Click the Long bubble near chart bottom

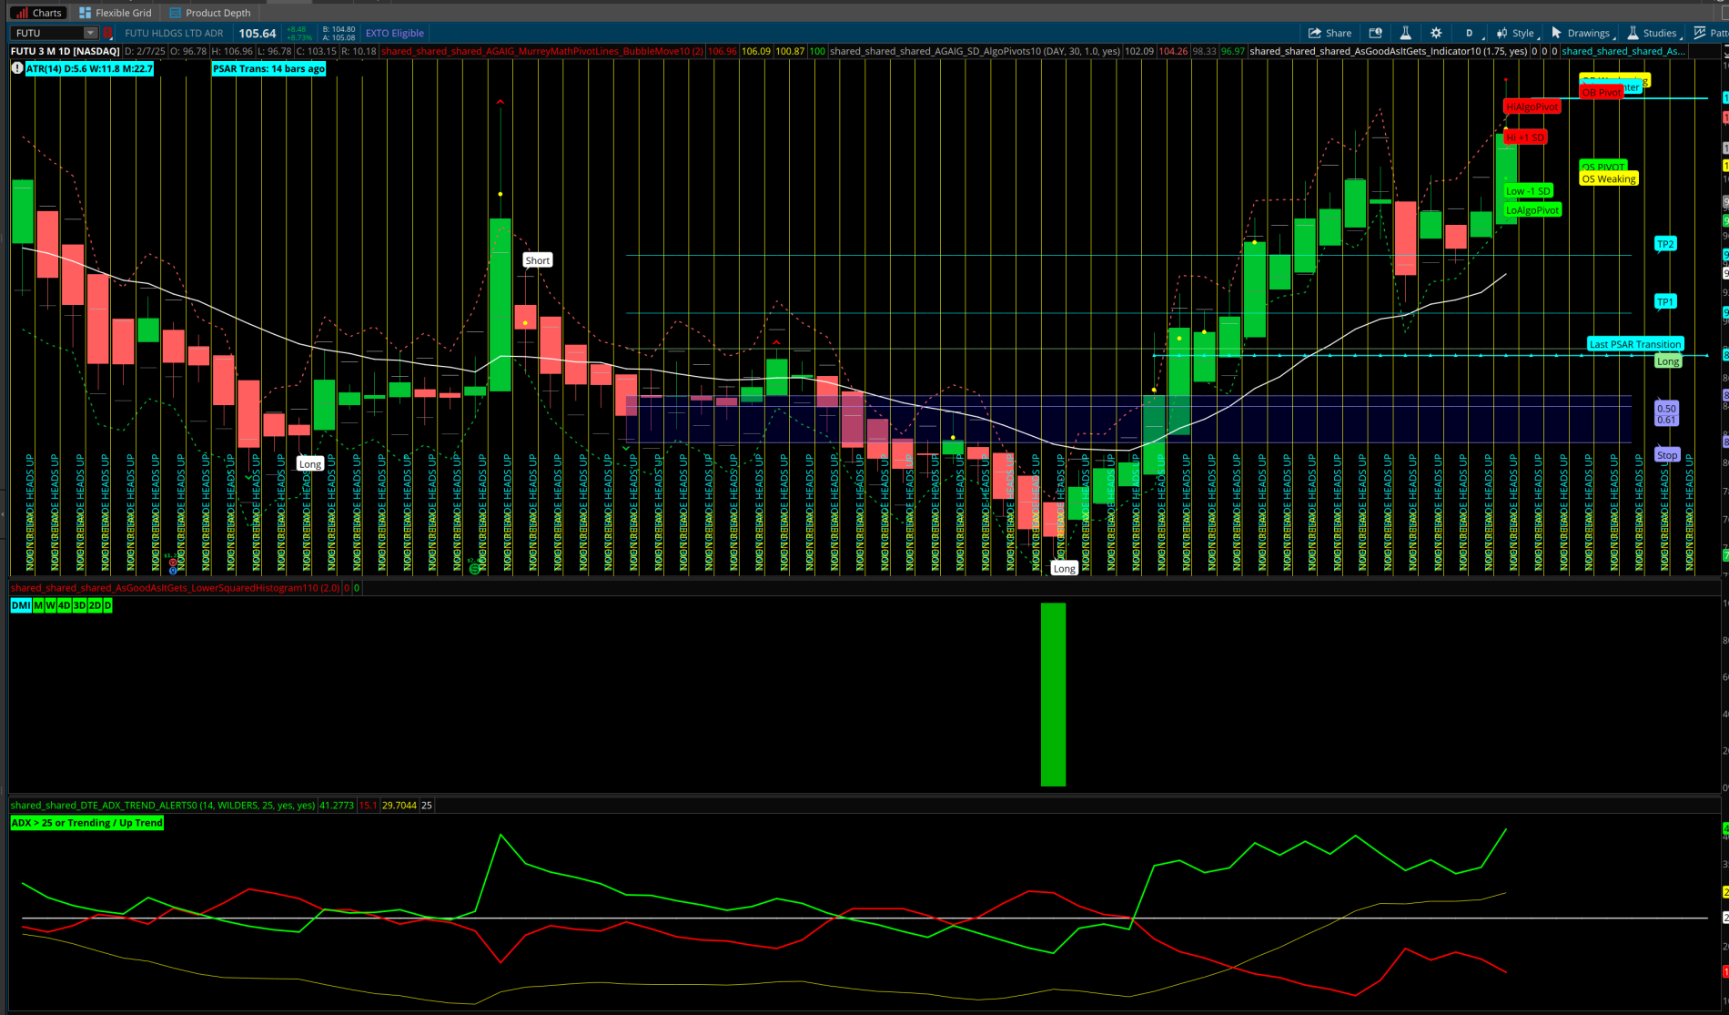1064,568
